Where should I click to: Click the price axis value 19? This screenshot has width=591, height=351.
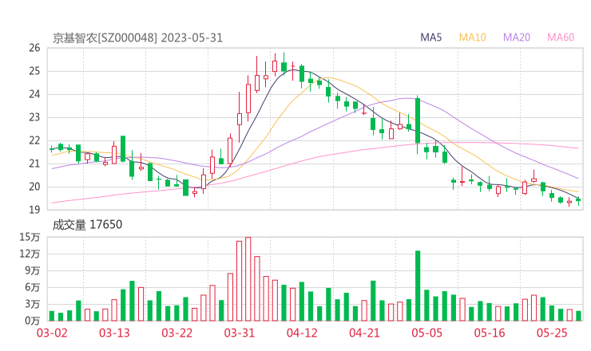point(34,210)
